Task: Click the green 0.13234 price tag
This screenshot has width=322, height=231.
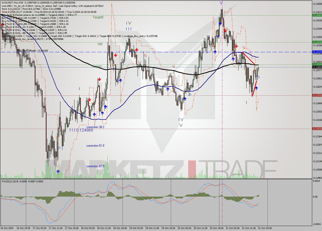Action: (x=317, y=42)
